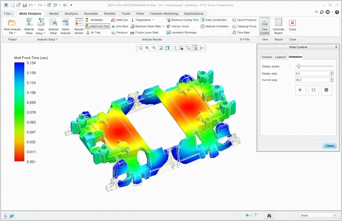This screenshot has width=342, height=221.
Task: Expand the Gate Setup dropdown
Action: (x=44, y=33)
